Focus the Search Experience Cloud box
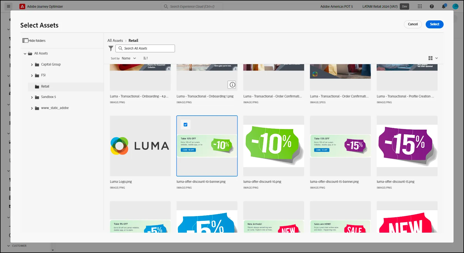464x253 pixels. click(192, 6)
